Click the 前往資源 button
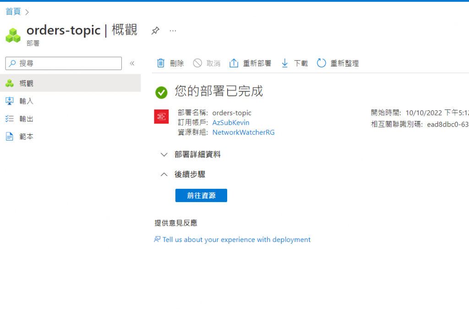Viewport: 469px width, 312px height. click(x=202, y=195)
